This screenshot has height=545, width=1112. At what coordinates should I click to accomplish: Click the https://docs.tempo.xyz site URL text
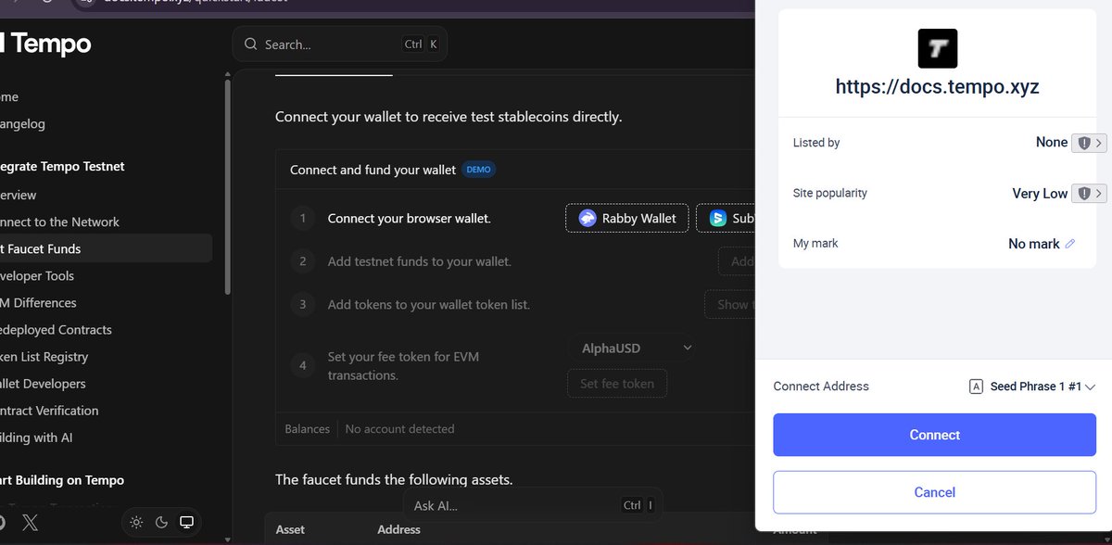pyautogui.click(x=937, y=87)
